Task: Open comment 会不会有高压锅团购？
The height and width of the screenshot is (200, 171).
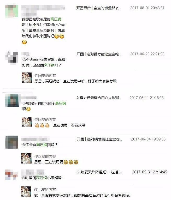Action: pos(40,145)
